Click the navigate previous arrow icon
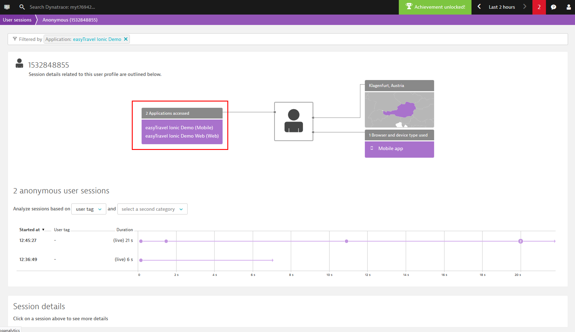 479,7
